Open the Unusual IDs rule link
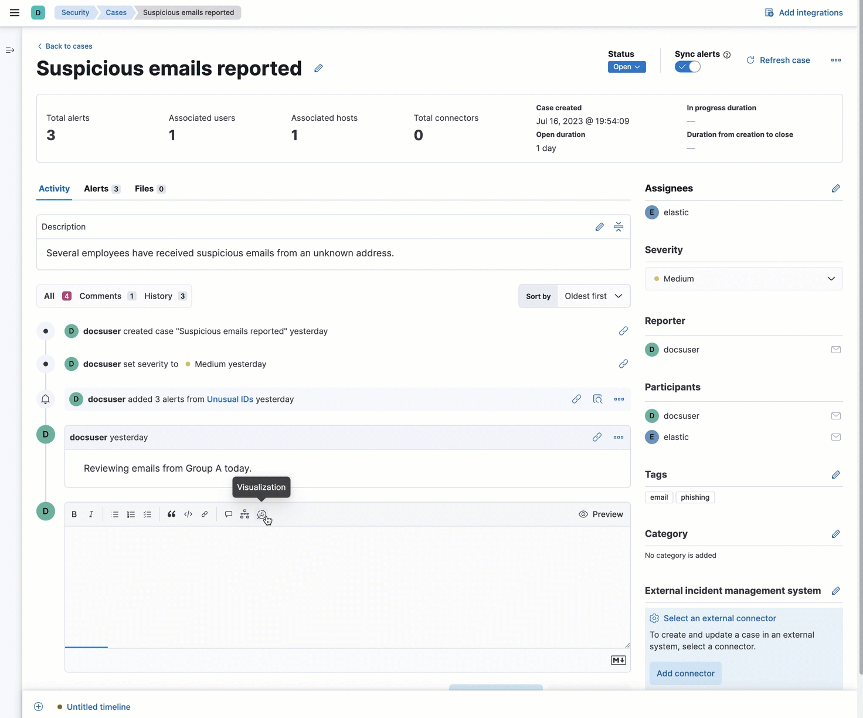The height and width of the screenshot is (718, 863). pos(230,399)
